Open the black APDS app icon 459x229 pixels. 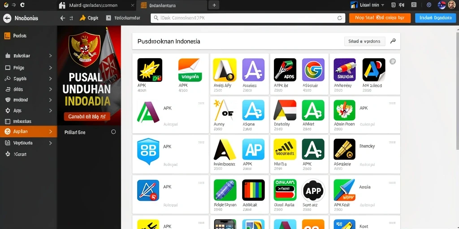(x=285, y=70)
